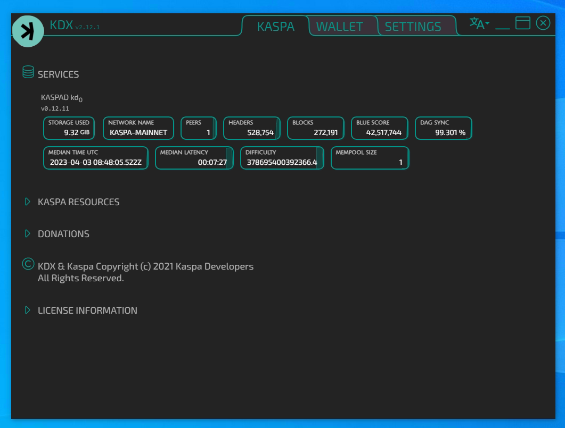565x428 pixels.
Task: Click the All Rights Reserved text
Action: pyautogui.click(x=81, y=278)
